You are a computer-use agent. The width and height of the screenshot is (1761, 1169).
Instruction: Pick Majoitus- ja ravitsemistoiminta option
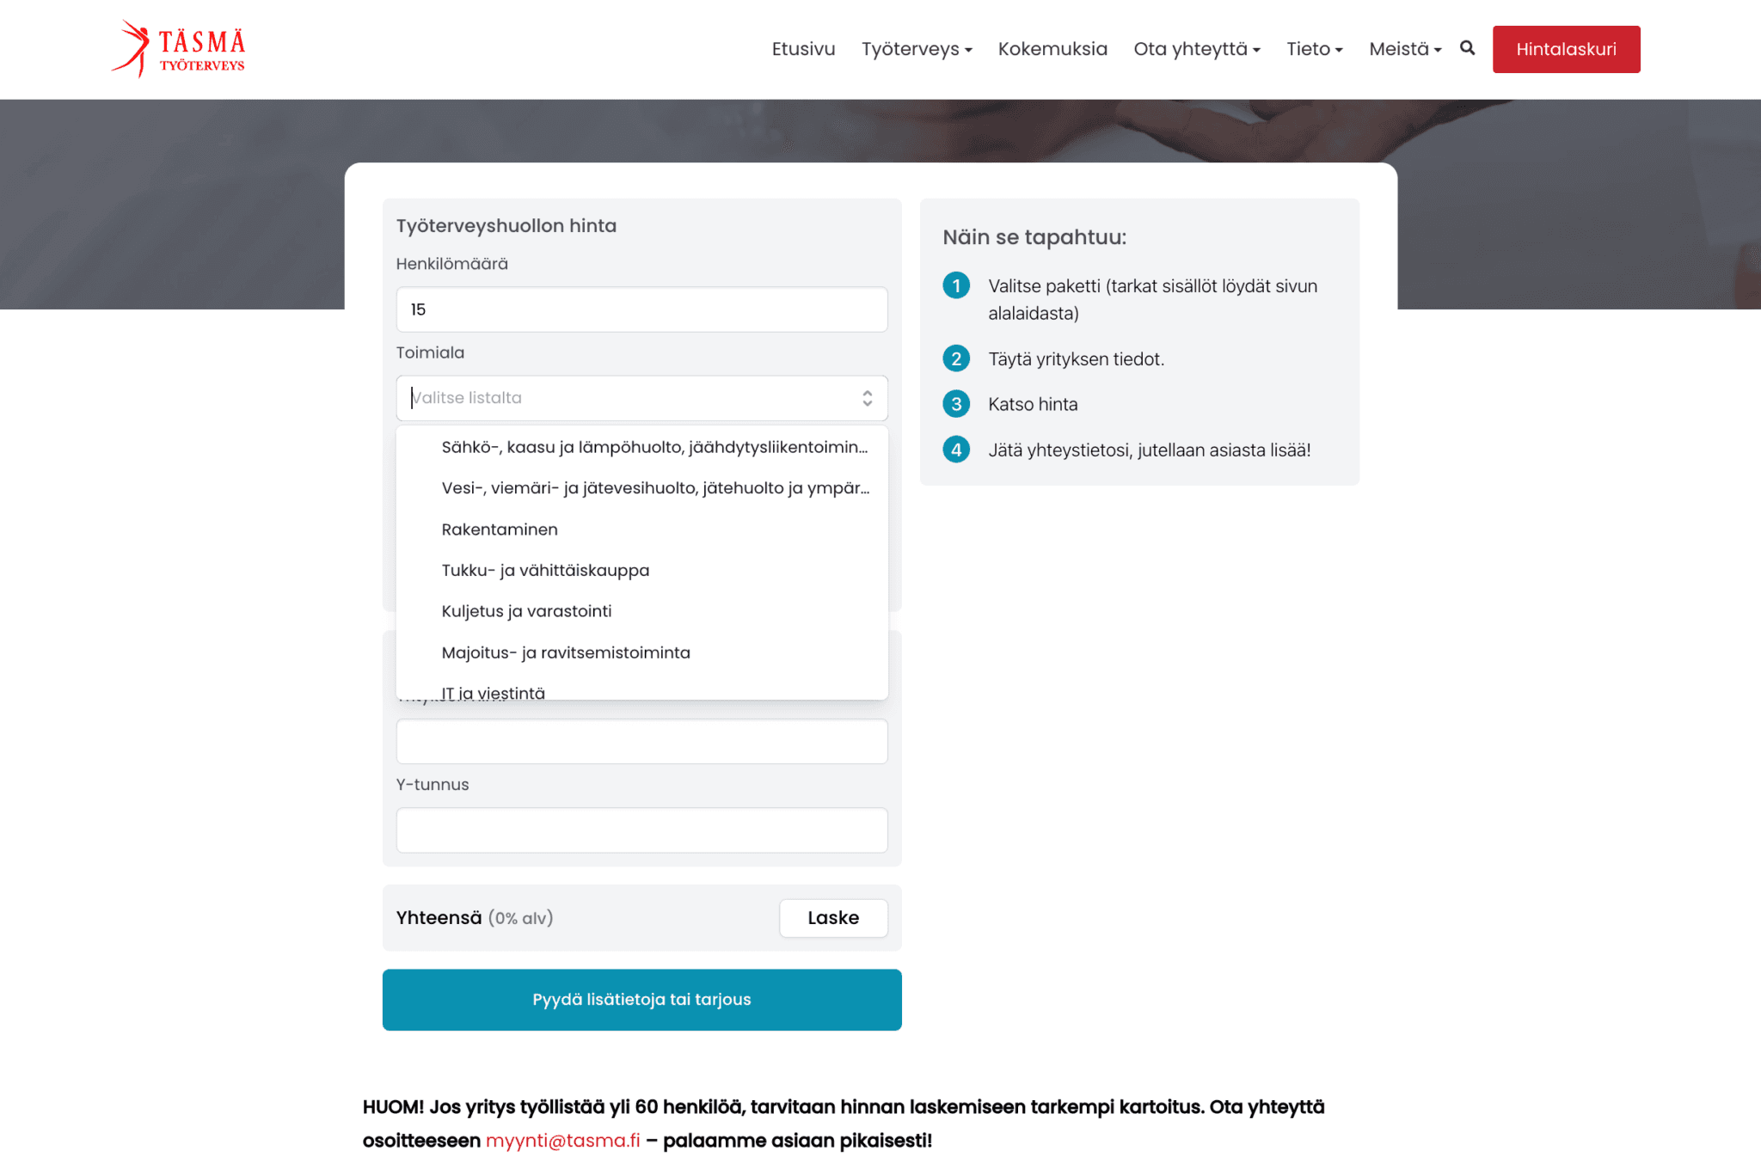[566, 652]
